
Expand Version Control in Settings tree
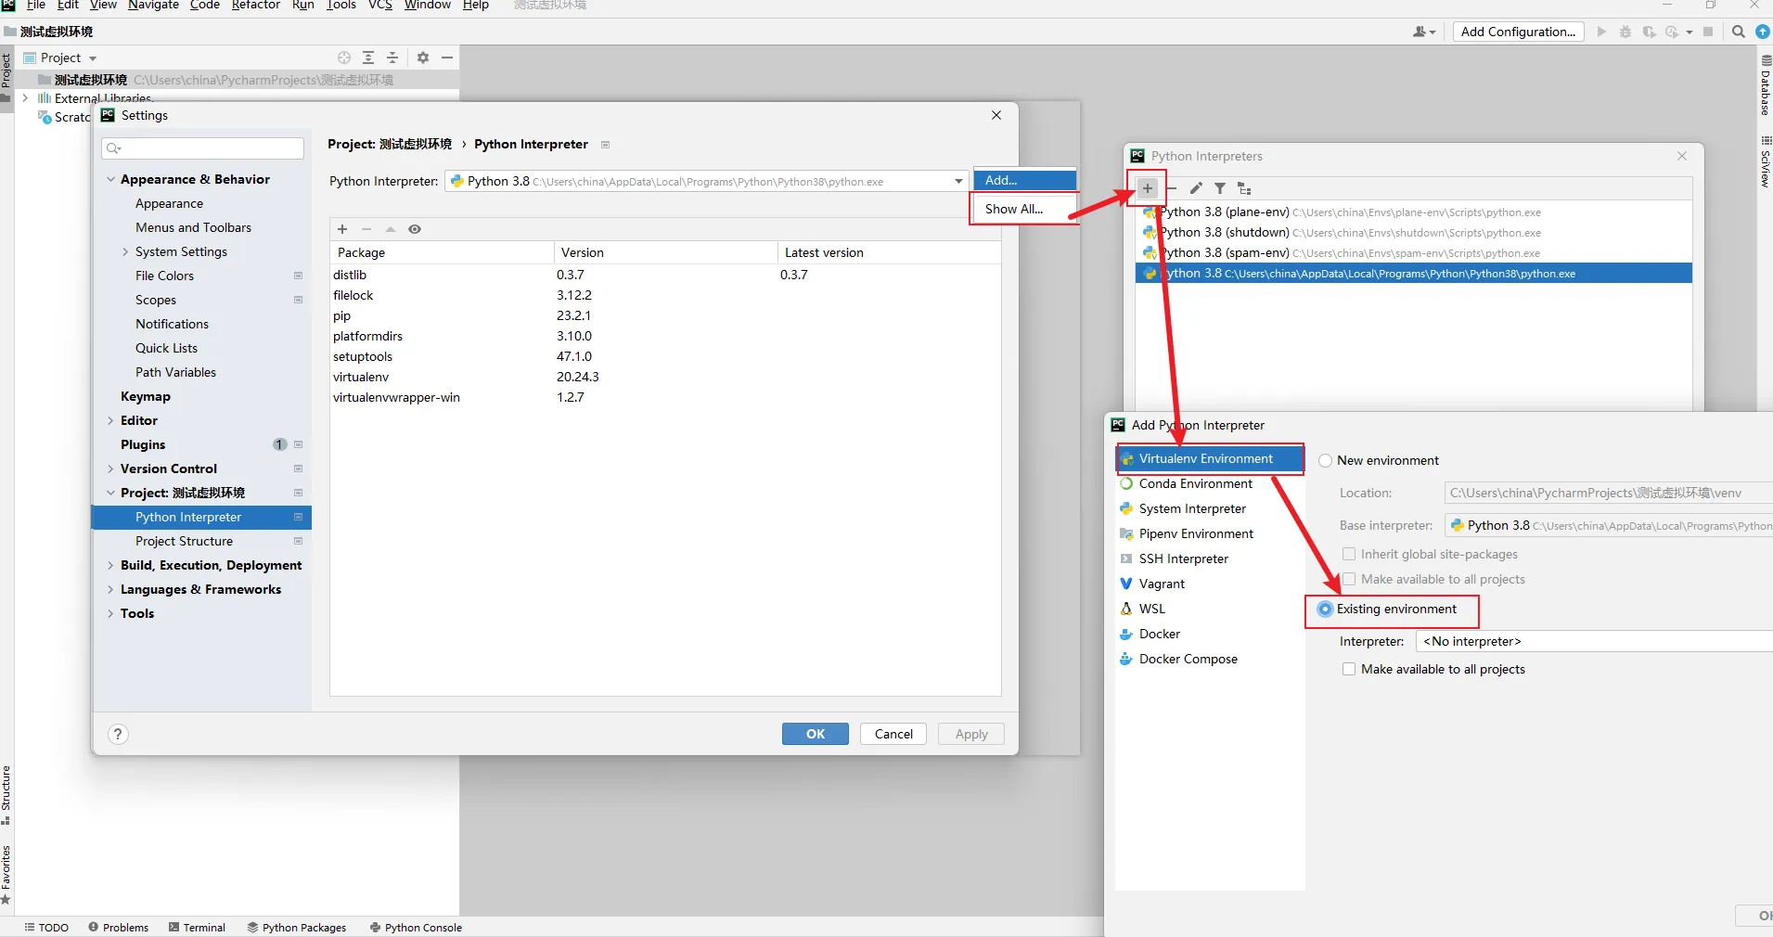click(x=111, y=468)
